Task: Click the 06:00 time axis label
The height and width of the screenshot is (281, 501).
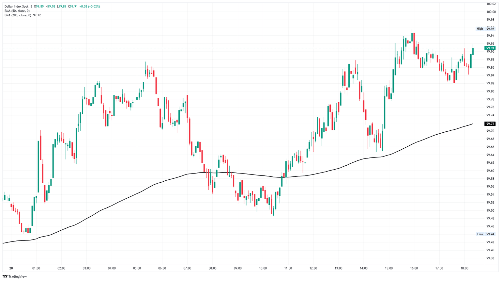Action: (x=162, y=268)
